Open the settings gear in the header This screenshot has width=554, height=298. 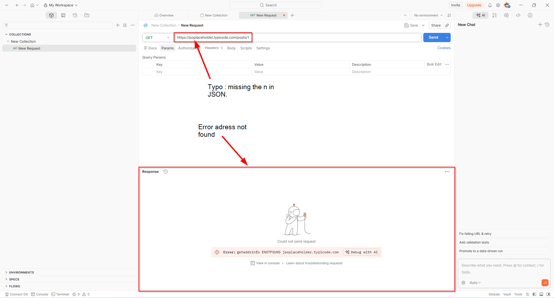[x=498, y=5]
